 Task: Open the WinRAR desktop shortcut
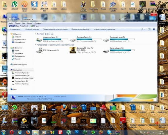pos(14,122)
